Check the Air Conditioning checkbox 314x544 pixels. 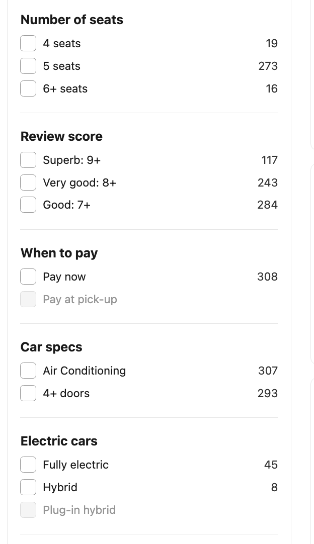[x=28, y=371]
